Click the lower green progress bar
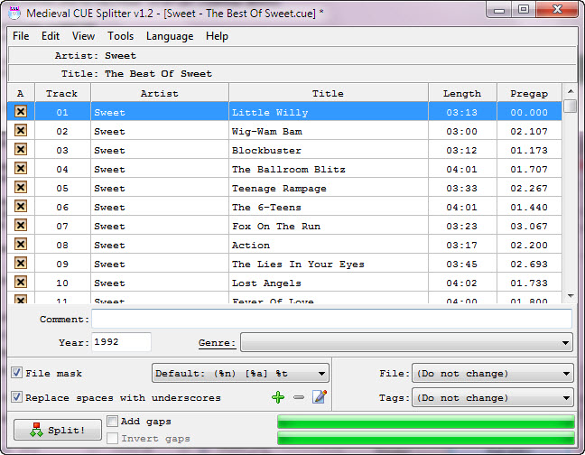Image resolution: width=585 pixels, height=455 pixels. pyautogui.click(x=426, y=438)
